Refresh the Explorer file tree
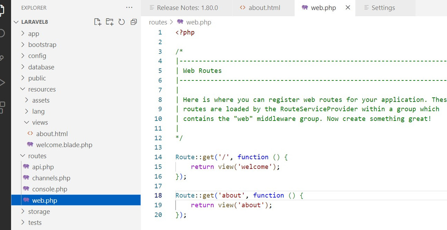 click(x=122, y=22)
